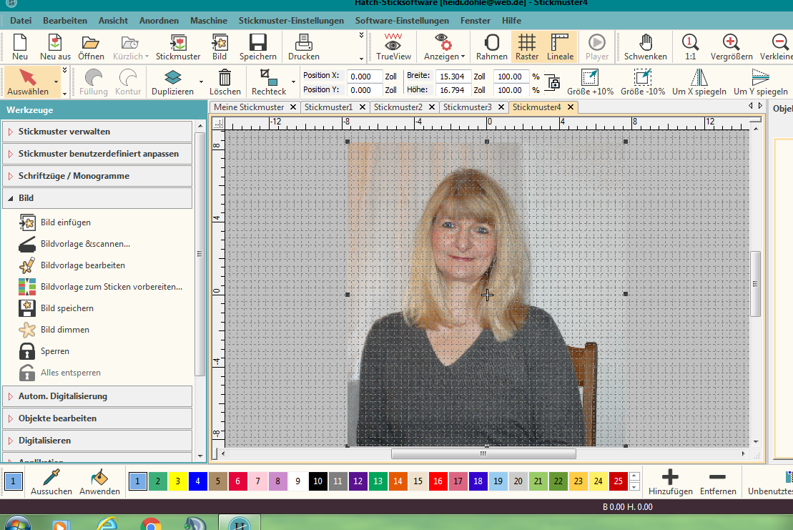The width and height of the screenshot is (793, 530).
Task: Expand Objekte bearbeiten section
Action: [97, 418]
